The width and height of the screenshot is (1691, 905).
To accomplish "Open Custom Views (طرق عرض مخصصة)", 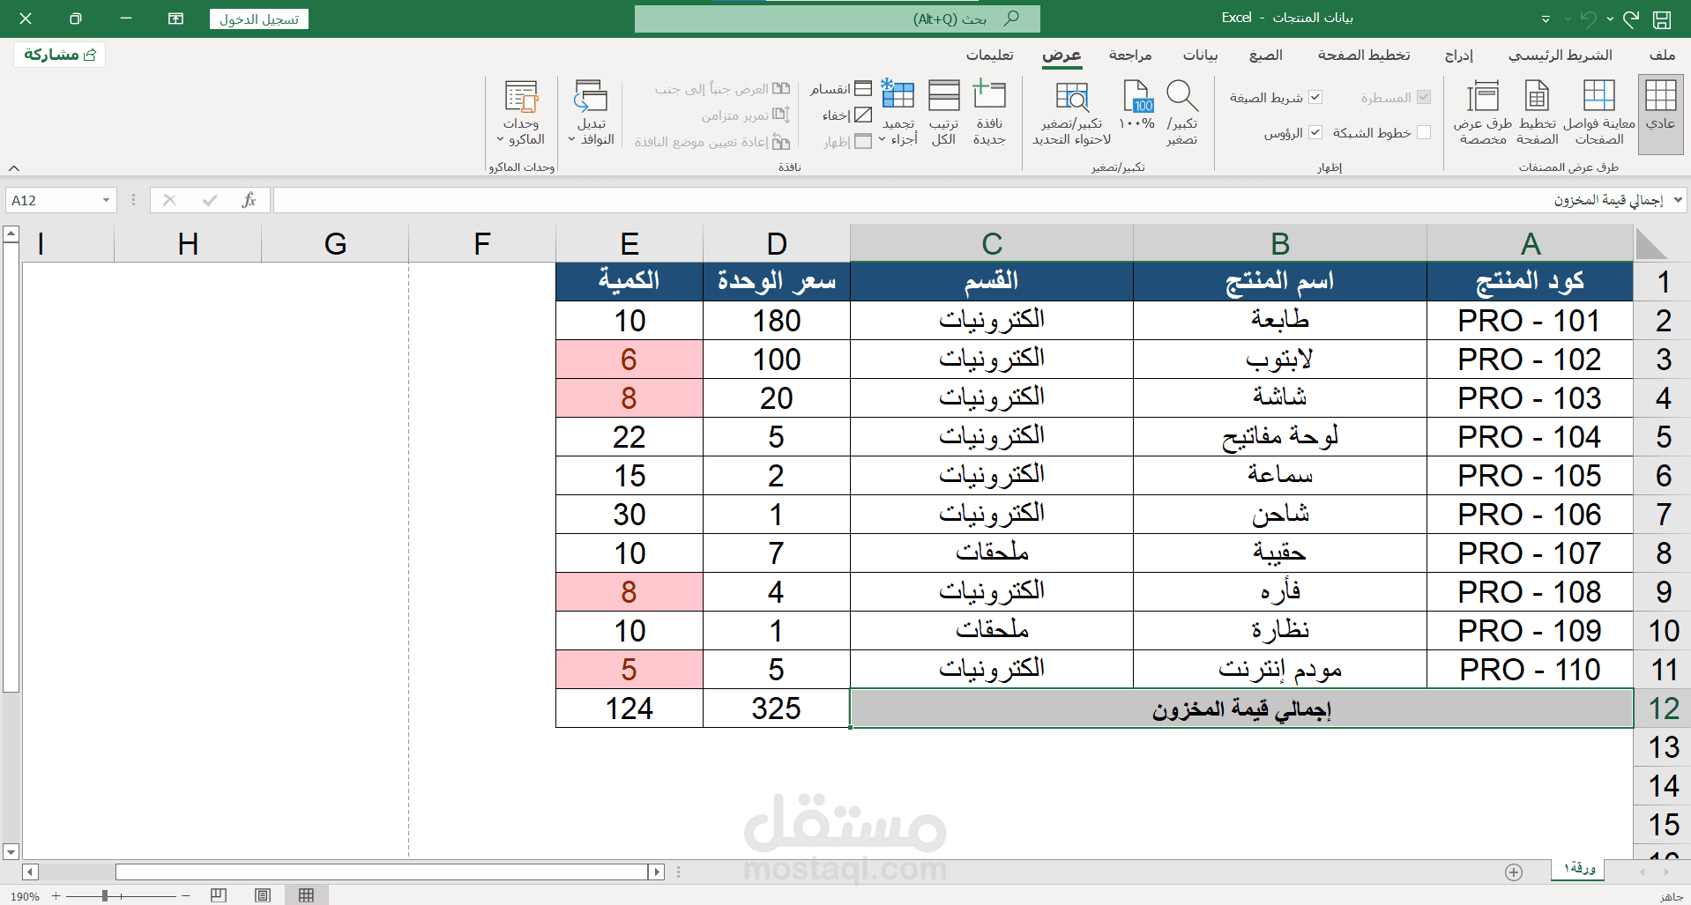I will coord(1482,113).
